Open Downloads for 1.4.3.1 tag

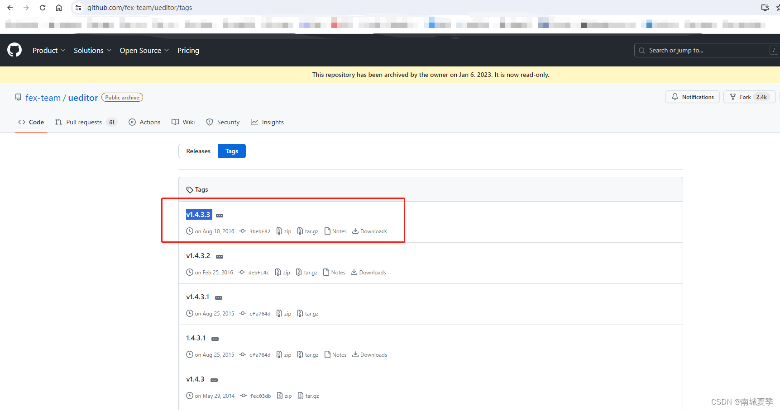(x=370, y=355)
